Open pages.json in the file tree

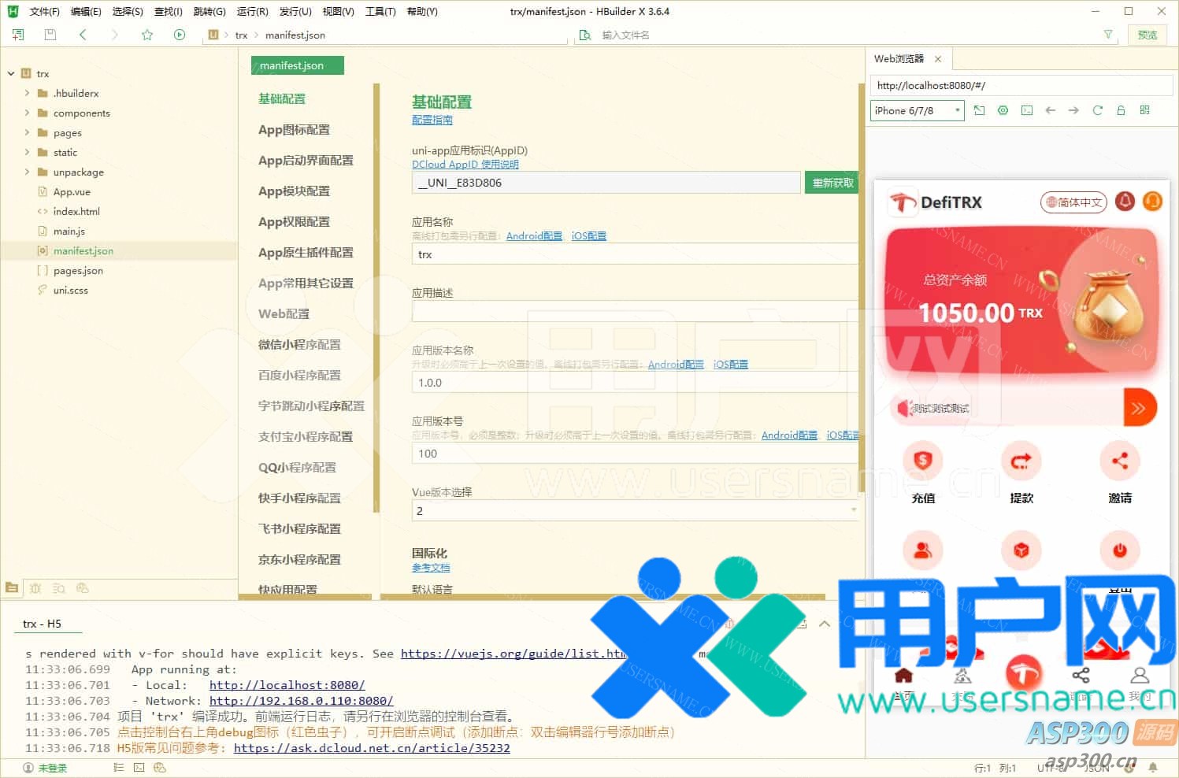pos(78,270)
